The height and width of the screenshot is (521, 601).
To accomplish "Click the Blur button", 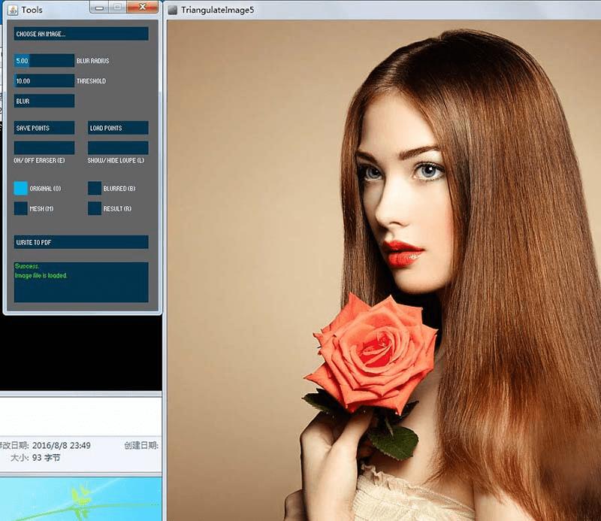I will tap(44, 101).
